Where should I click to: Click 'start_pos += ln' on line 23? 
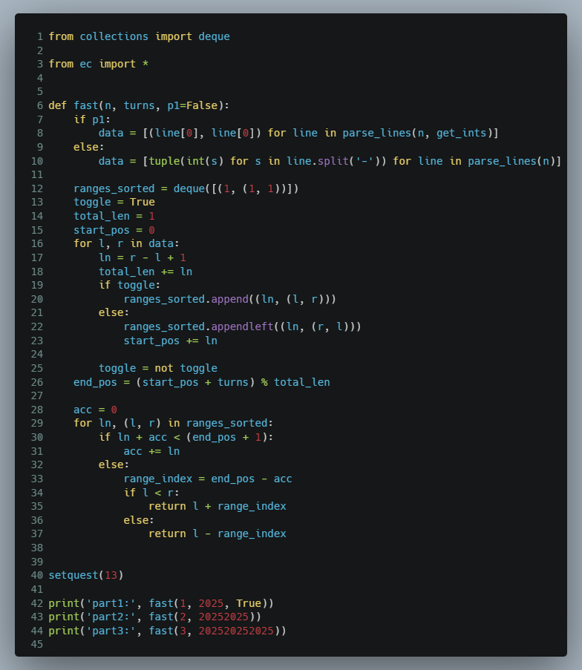coord(170,341)
